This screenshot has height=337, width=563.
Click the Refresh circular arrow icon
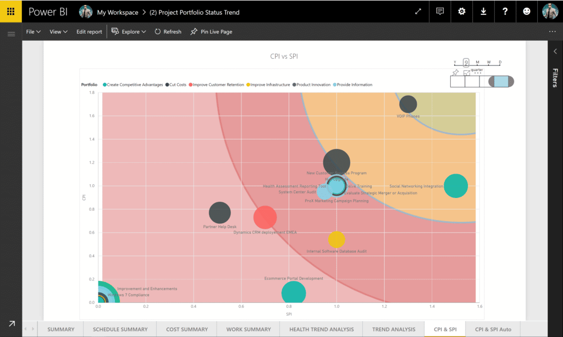tap(158, 31)
